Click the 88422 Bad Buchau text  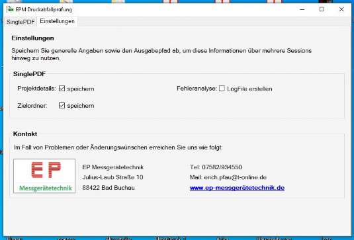click(109, 188)
